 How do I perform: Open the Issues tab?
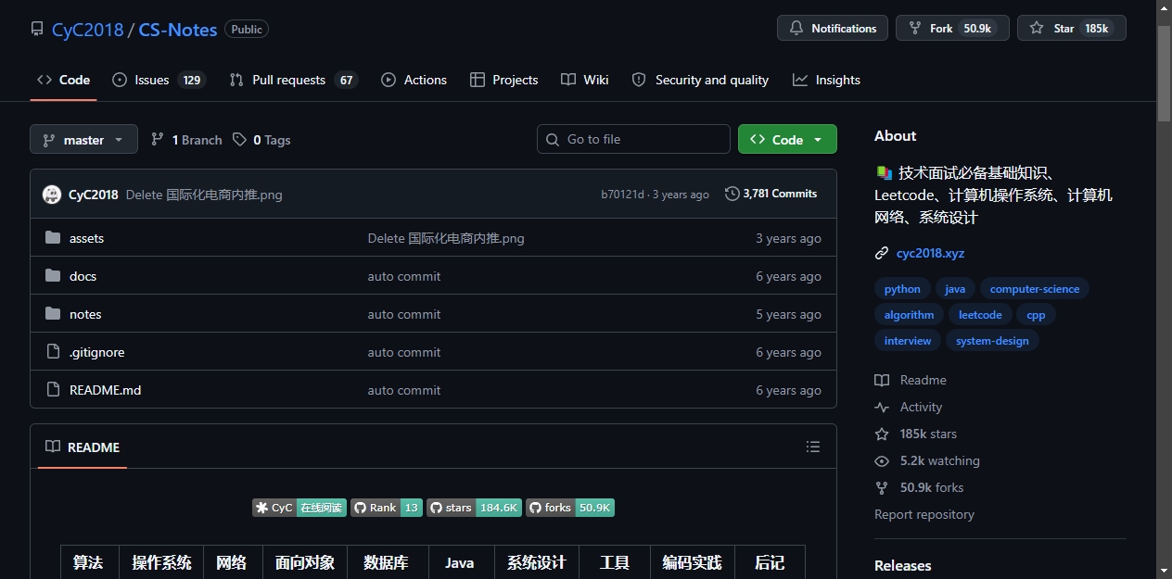pyautogui.click(x=159, y=80)
